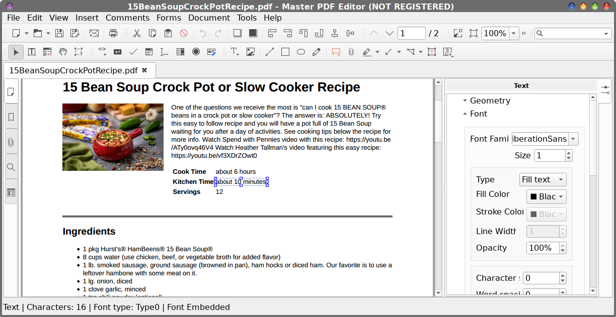This screenshot has height=317, width=616.
Task: Create a new document with the toolbar icon
Action: [x=16, y=33]
